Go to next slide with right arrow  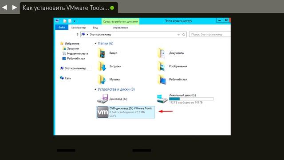pyautogui.click(x=15, y=8)
